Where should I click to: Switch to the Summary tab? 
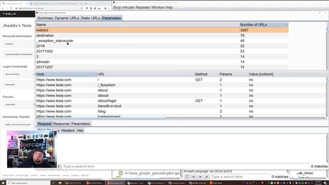click(45, 18)
